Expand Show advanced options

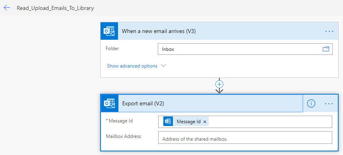tap(132, 66)
